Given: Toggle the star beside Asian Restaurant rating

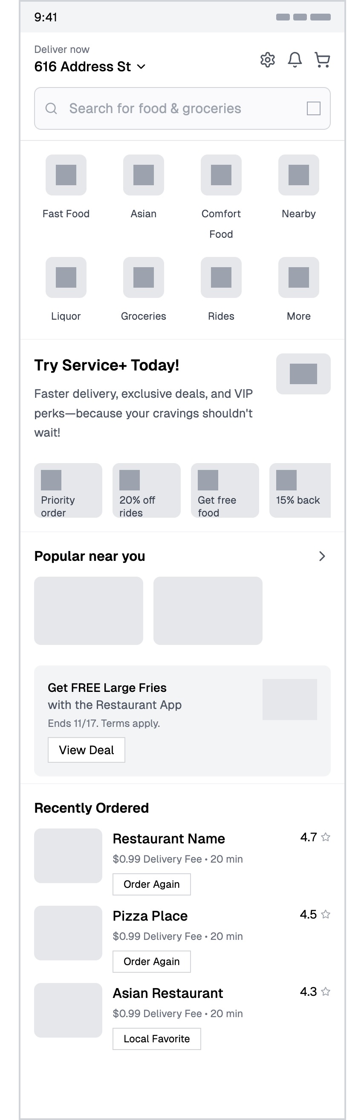Looking at the screenshot, I should pyautogui.click(x=326, y=991).
